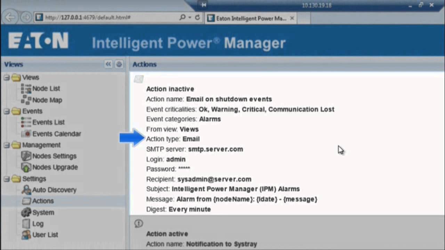Open Events List

coord(48,122)
